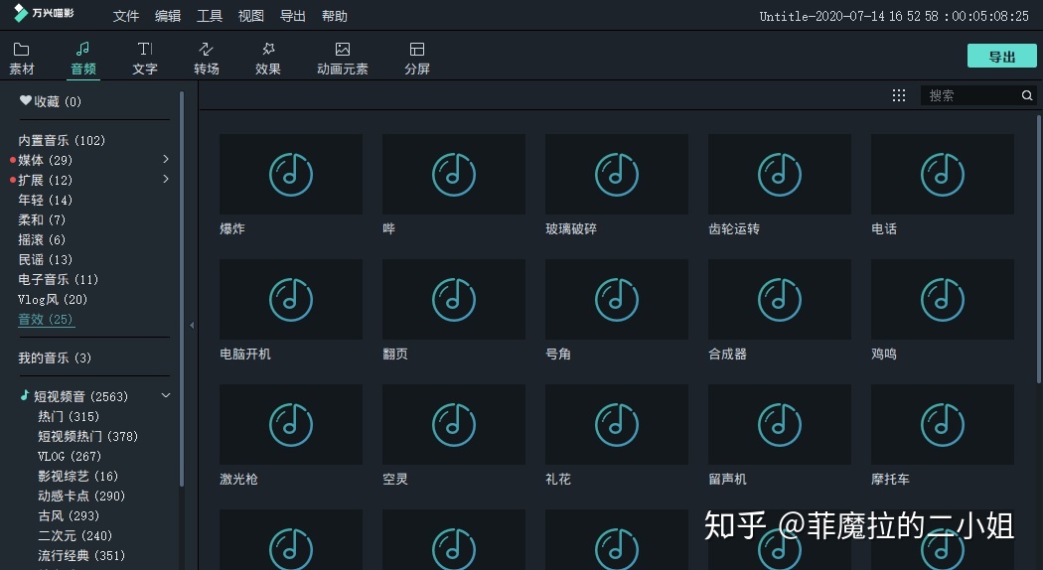Select the 礼花 sound effect thumbnail
This screenshot has width=1043, height=570.
point(617,424)
